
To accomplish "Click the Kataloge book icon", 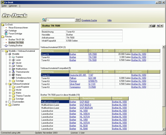I will click(6, 31).
